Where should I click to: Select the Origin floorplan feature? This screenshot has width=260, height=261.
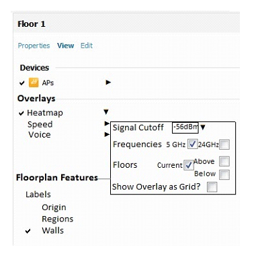tap(54, 207)
